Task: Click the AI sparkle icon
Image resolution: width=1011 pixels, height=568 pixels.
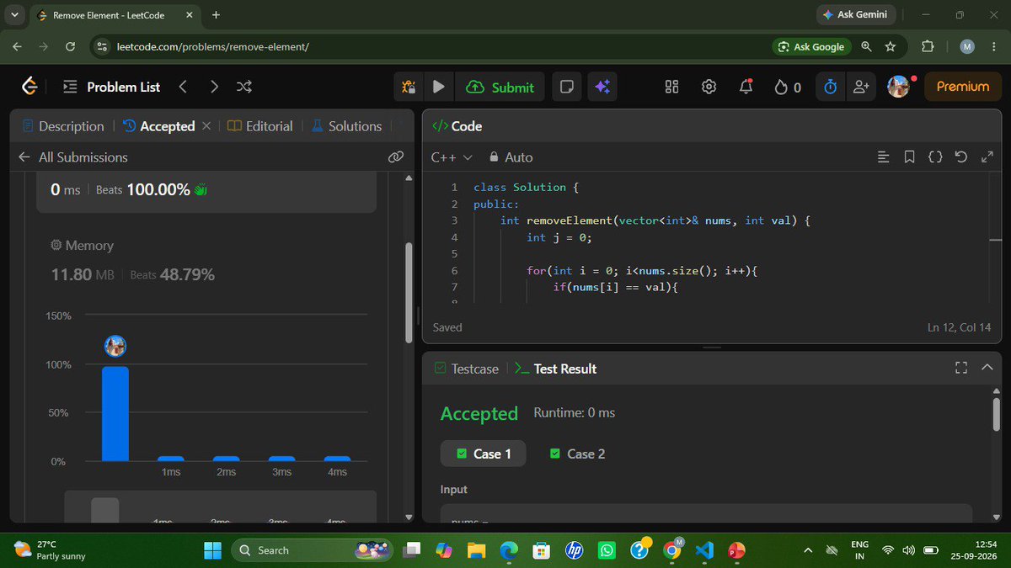Action: (602, 87)
